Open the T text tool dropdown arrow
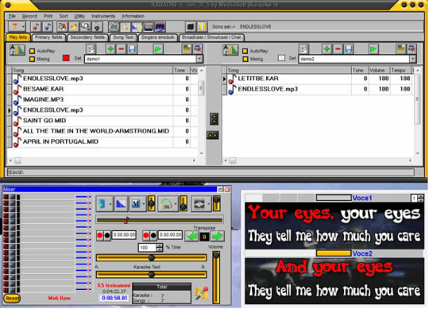 tap(23, 27)
